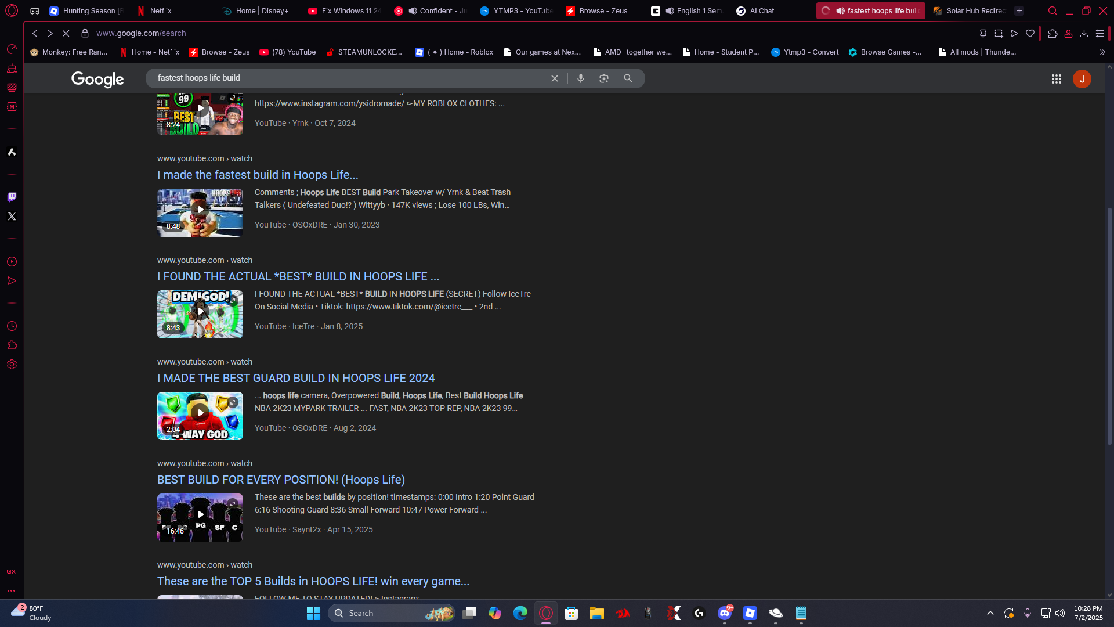The height and width of the screenshot is (627, 1114).
Task: Show hidden system tray icons
Action: [990, 613]
